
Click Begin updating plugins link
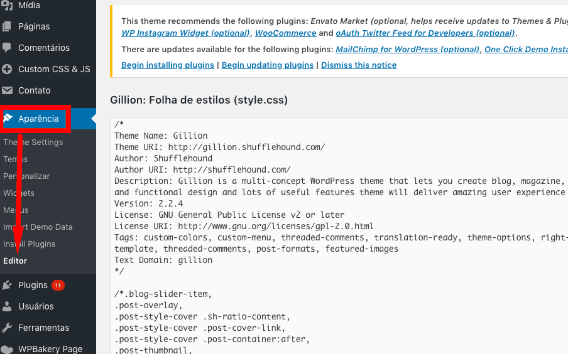[268, 65]
